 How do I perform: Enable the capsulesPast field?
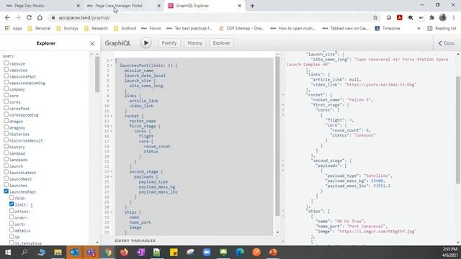click(6, 76)
